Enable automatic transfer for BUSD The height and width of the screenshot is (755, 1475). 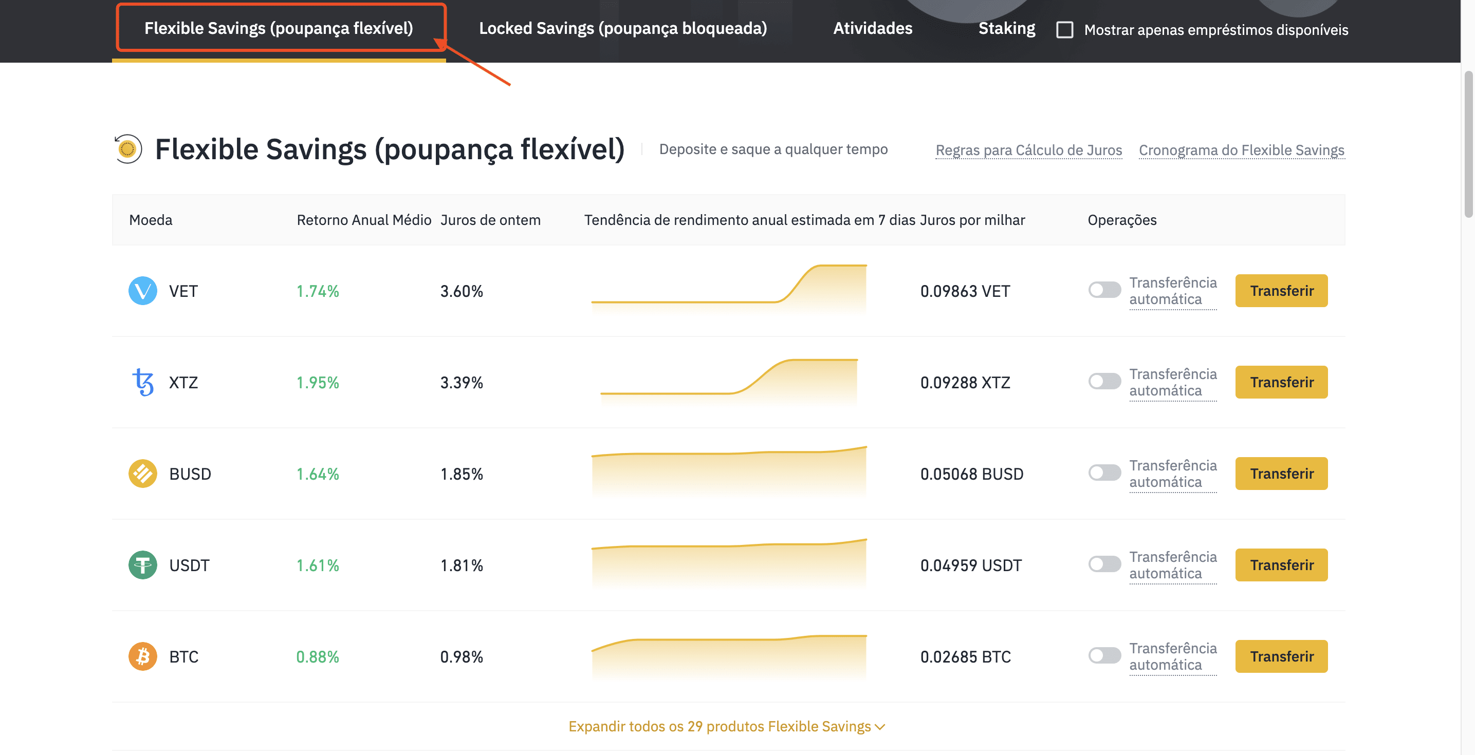[x=1104, y=473]
